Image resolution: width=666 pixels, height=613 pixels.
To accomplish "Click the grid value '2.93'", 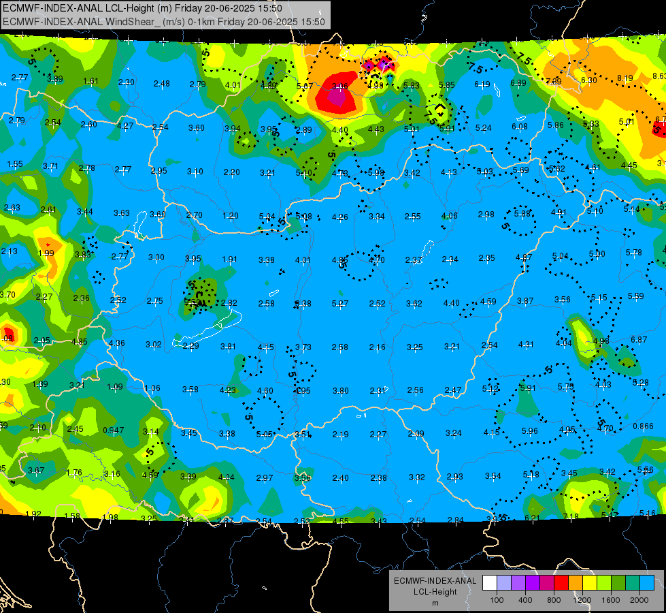I will click(454, 477).
